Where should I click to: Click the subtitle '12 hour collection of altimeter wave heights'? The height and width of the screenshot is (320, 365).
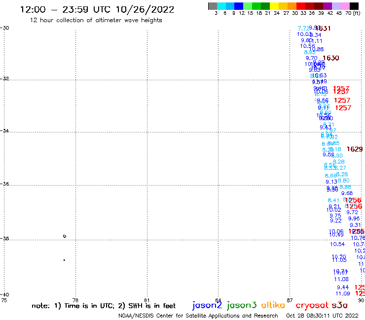pyautogui.click(x=96, y=20)
